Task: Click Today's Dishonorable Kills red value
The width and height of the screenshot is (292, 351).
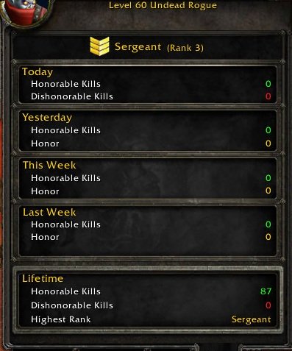Action: pyautogui.click(x=268, y=96)
